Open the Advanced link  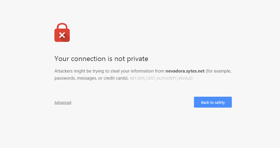[x=63, y=102]
